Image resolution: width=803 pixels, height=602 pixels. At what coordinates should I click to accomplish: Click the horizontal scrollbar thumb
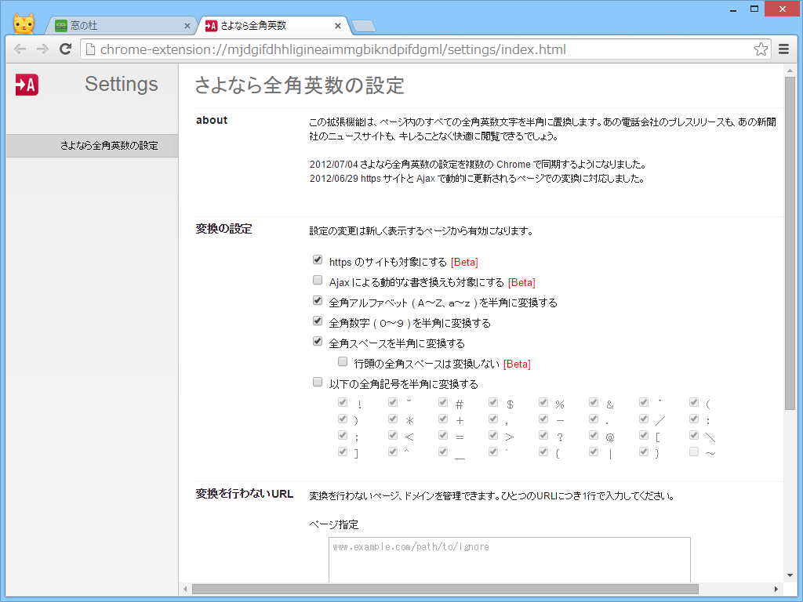[445, 589]
